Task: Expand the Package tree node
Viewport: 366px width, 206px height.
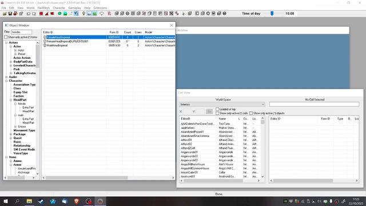Action: [x=11, y=134]
